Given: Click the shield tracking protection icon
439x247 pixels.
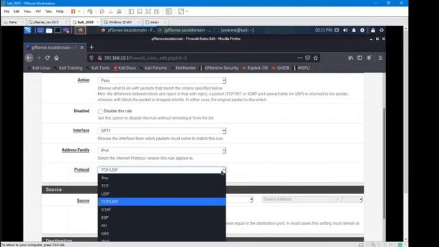Looking at the screenshot, I should point(91,58).
